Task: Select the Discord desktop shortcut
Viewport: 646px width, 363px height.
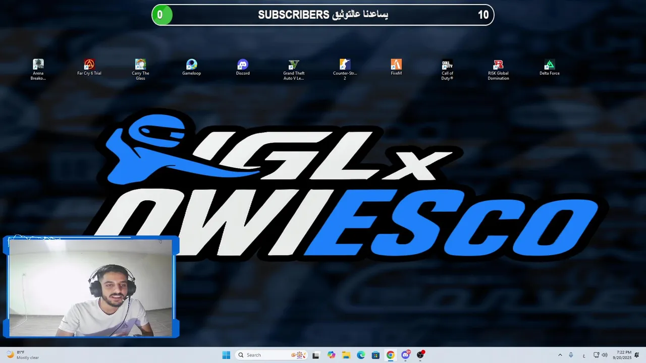Action: click(x=243, y=68)
